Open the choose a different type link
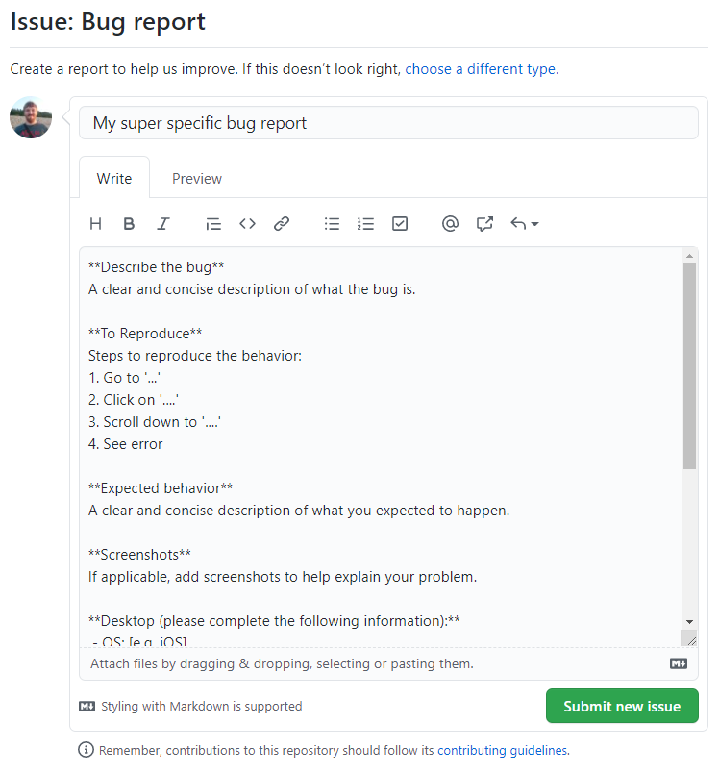 tap(482, 69)
